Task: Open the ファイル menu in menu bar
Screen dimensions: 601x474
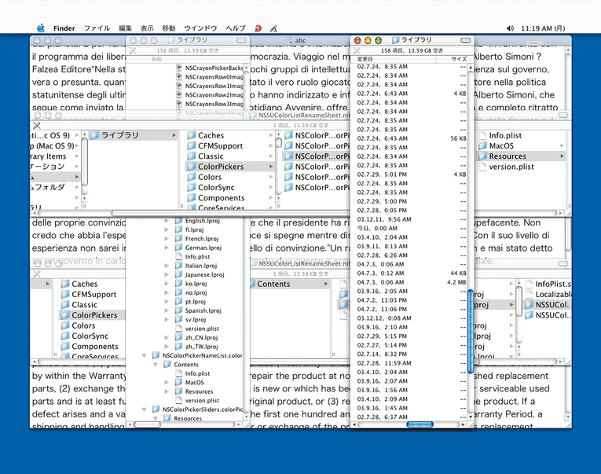Action: (97, 28)
